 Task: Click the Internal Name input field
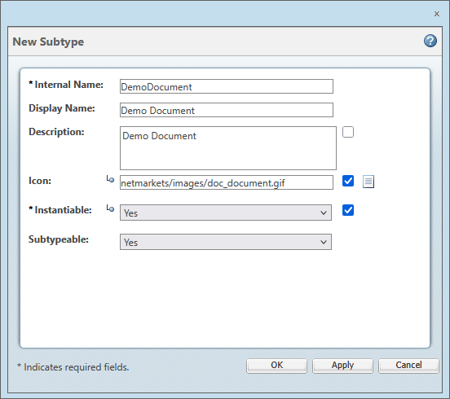pyautogui.click(x=227, y=86)
